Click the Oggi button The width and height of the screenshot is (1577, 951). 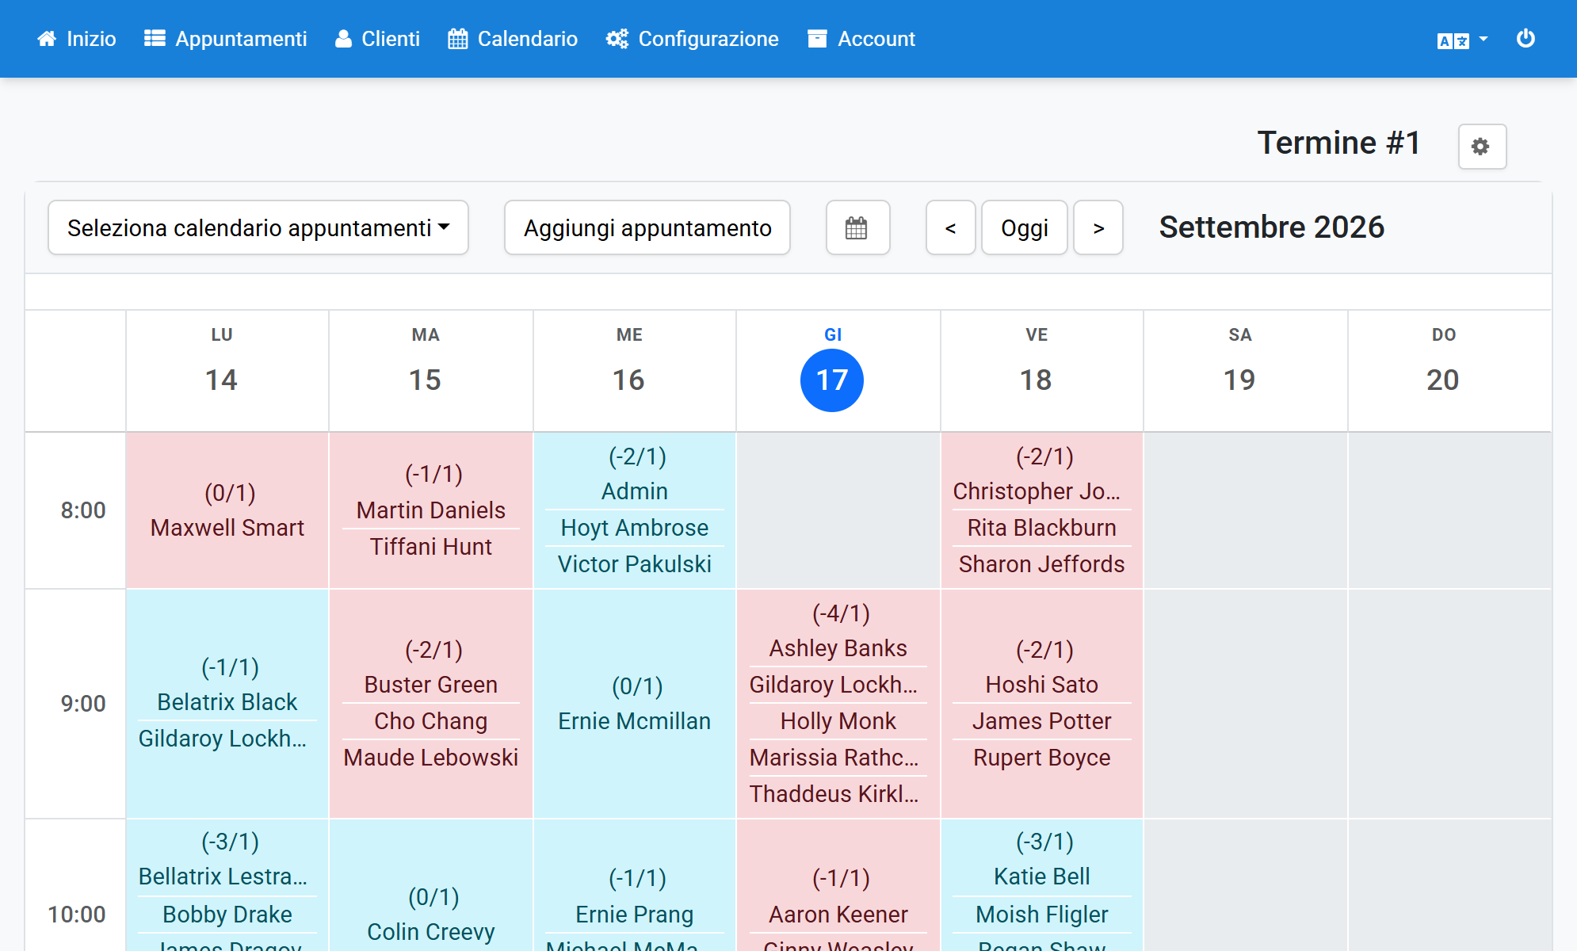(1025, 228)
